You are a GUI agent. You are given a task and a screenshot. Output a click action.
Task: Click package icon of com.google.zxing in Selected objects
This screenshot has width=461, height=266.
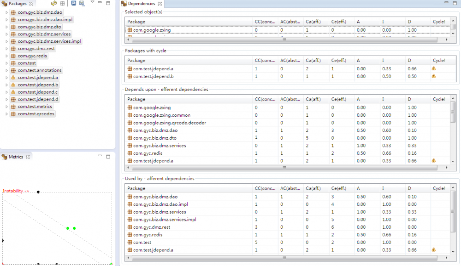(x=130, y=30)
